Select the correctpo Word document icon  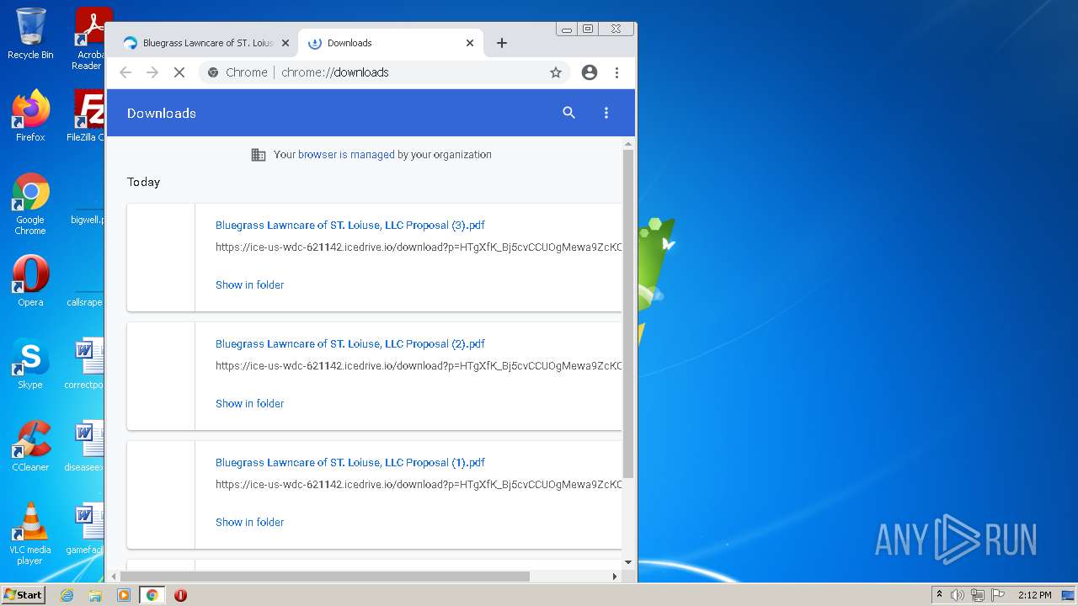tap(85, 364)
